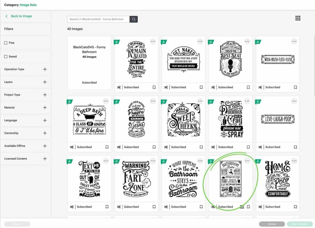315x228 pixels.
Task: Enable the Free filter checkbox
Action: (6, 43)
